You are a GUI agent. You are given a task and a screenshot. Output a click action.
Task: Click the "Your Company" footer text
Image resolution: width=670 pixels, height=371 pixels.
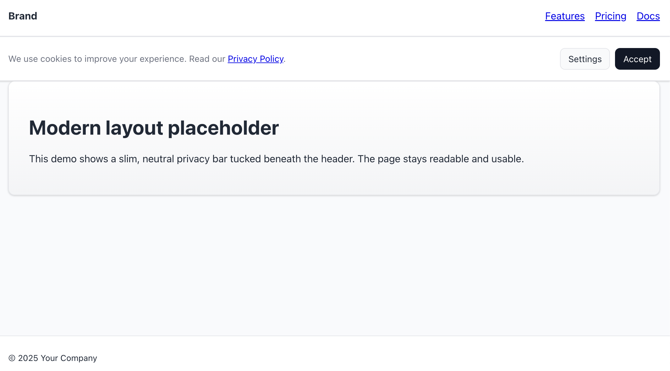pyautogui.click(x=69, y=358)
